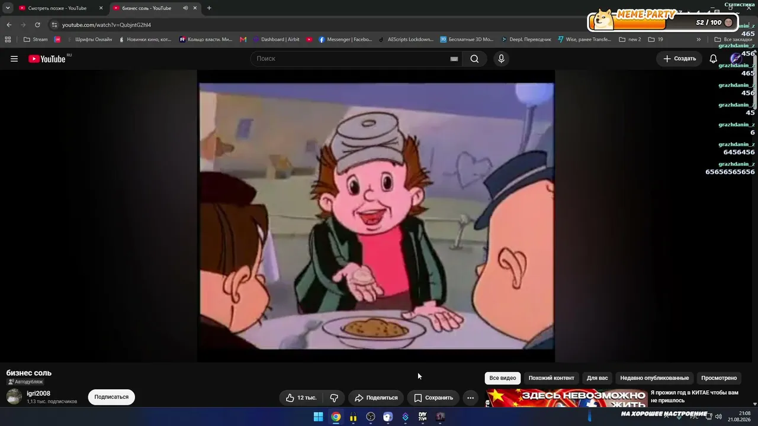Viewport: 758px width, 426px height.
Task: Click the Поделиться share button
Action: tap(376, 398)
